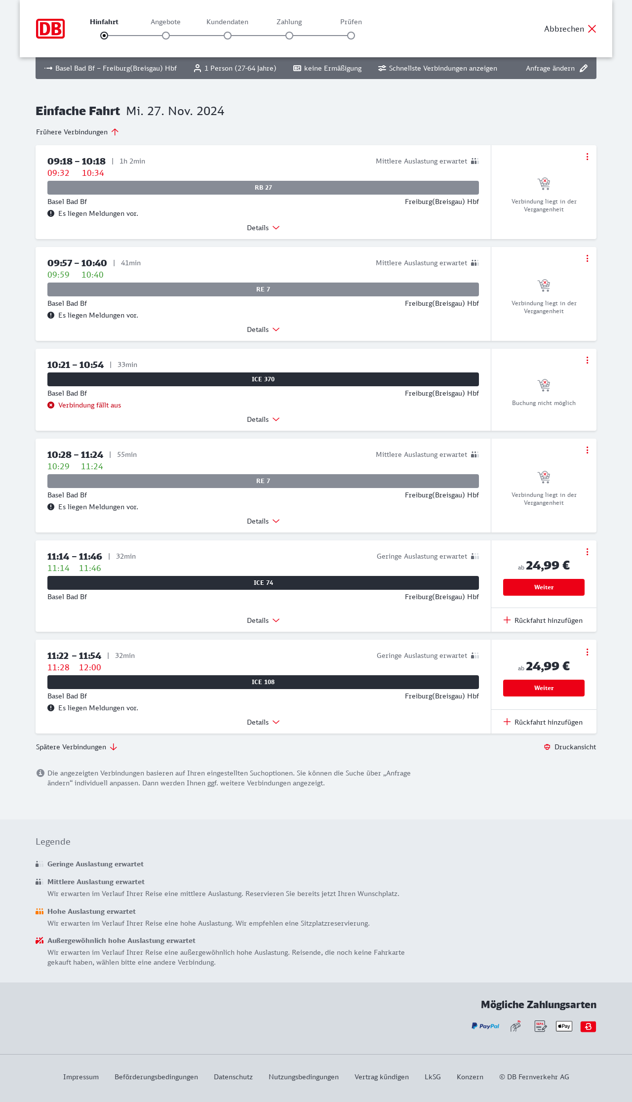
Task: Click the DB logo
Action: pos(50,29)
